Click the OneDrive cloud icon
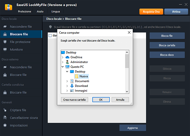 point(67,57)
